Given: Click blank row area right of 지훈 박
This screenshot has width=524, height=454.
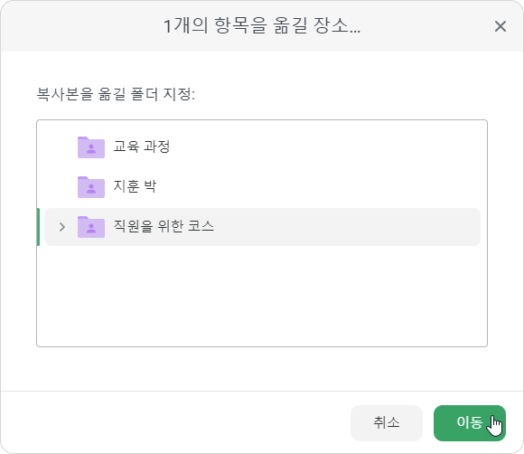Looking at the screenshot, I should pyautogui.click(x=319, y=187).
